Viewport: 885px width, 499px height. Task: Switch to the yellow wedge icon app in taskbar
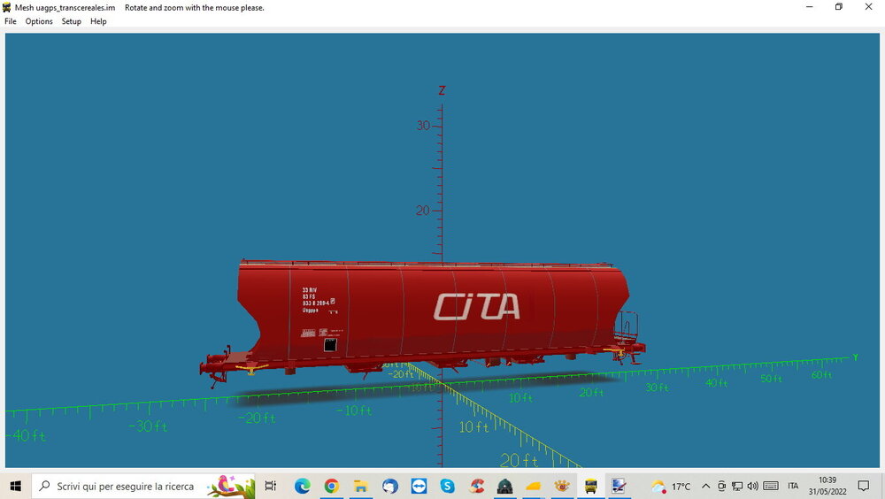(x=534, y=486)
